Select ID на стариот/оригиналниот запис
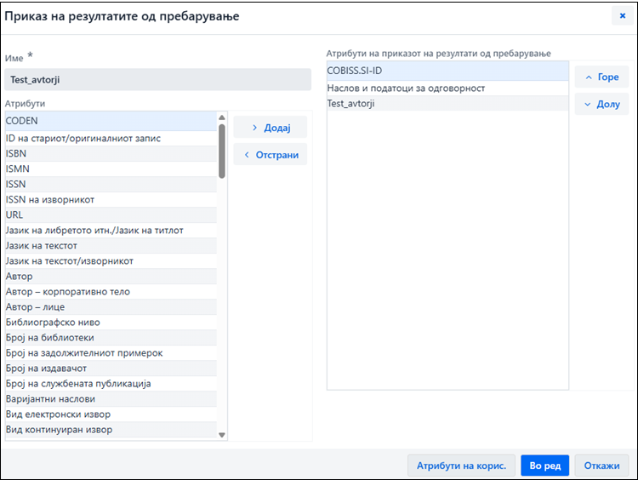The width and height of the screenshot is (638, 480). click(x=111, y=139)
